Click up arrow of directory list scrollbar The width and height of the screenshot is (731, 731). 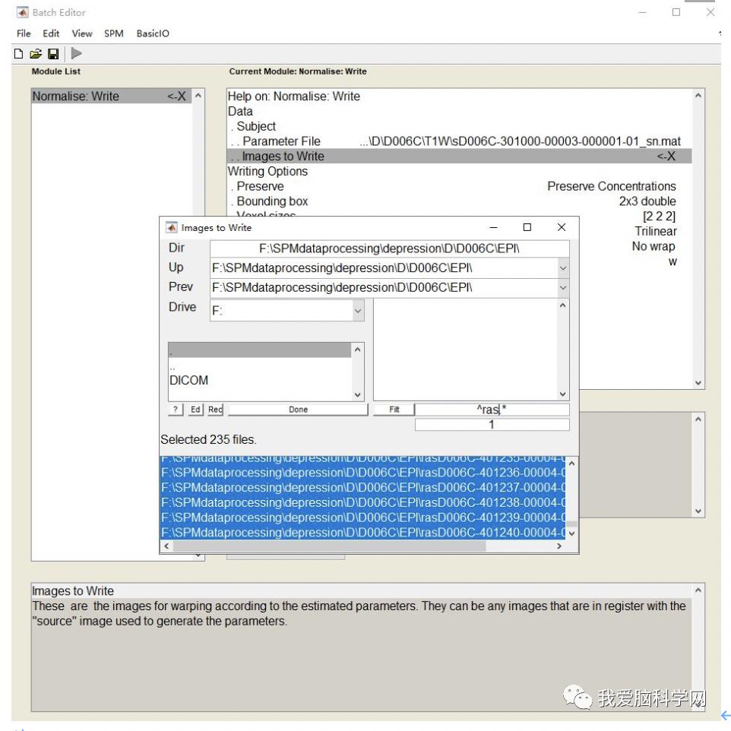tap(358, 350)
